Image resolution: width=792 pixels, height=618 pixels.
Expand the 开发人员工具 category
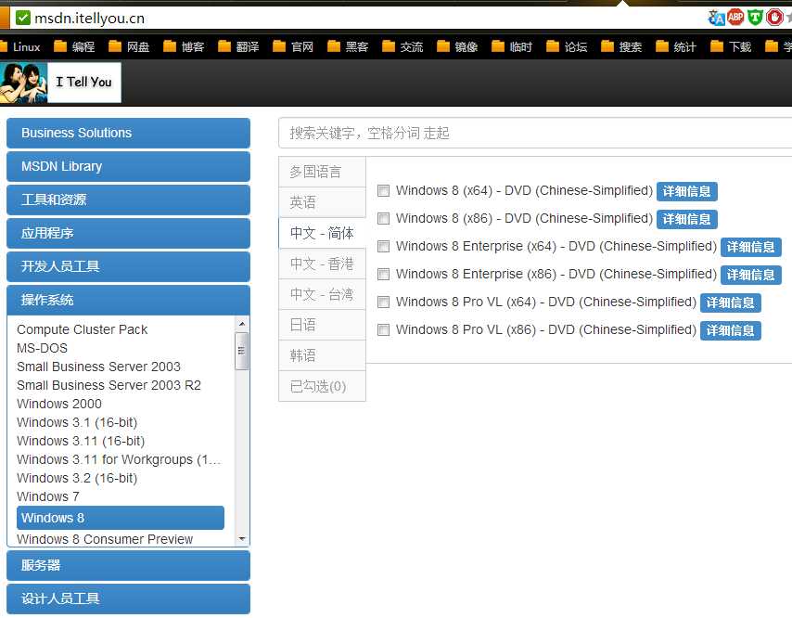click(128, 266)
